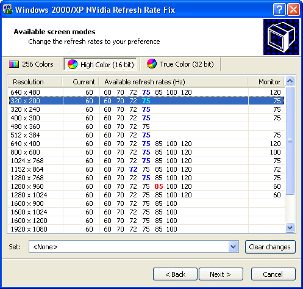The width and height of the screenshot is (303, 289).
Task: Choose 70 Hz for 320 x 240
Action: tap(120, 109)
